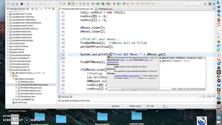222x125 pixels.
Task: Click Display Selected Console icon
Action: point(204,97)
